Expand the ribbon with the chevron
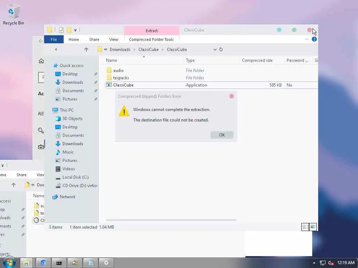Screen dimensions: 358x268 click(307, 39)
